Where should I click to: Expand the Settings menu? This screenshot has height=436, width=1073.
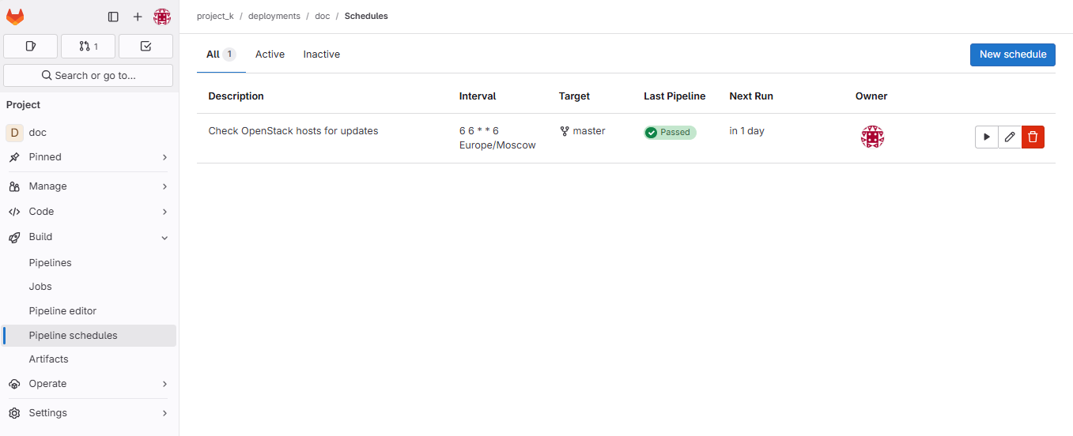coord(89,413)
